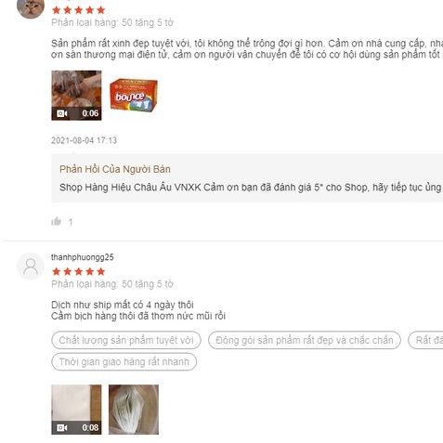Click the like count next to thumbs-up

coord(71,222)
